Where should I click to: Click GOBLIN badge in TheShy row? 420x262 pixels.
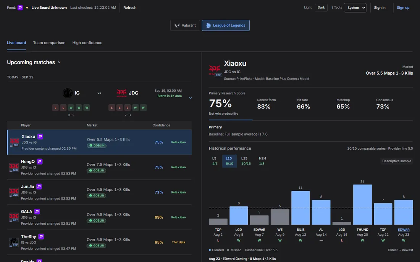tap(97, 246)
